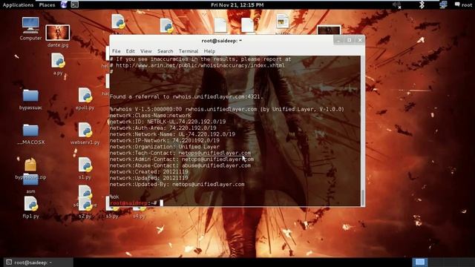Viewport: 475px width, 267px height.
Task: Open the terminal Help menu
Action: point(209,51)
